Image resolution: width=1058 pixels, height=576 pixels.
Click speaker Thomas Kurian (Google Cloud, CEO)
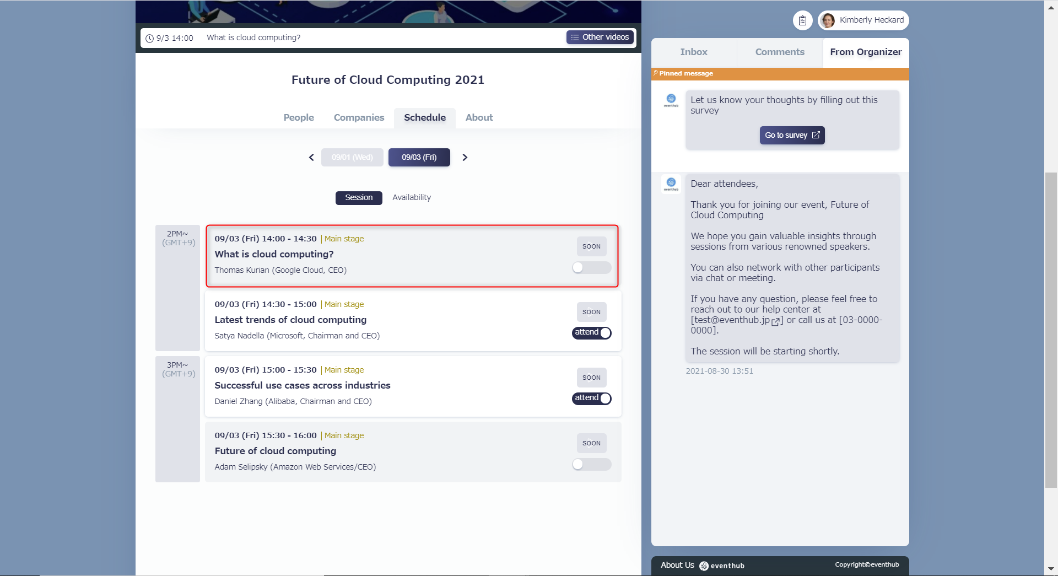point(280,270)
